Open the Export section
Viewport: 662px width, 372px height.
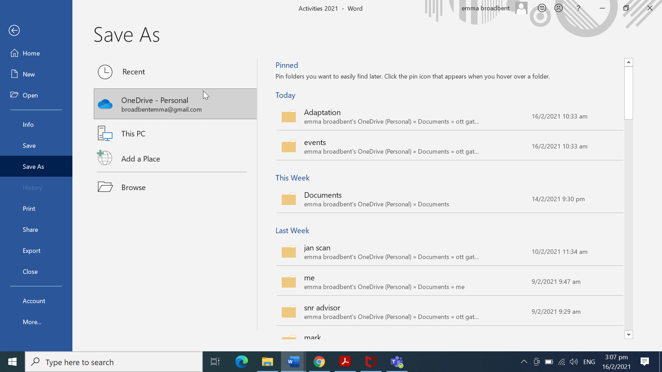36,250
